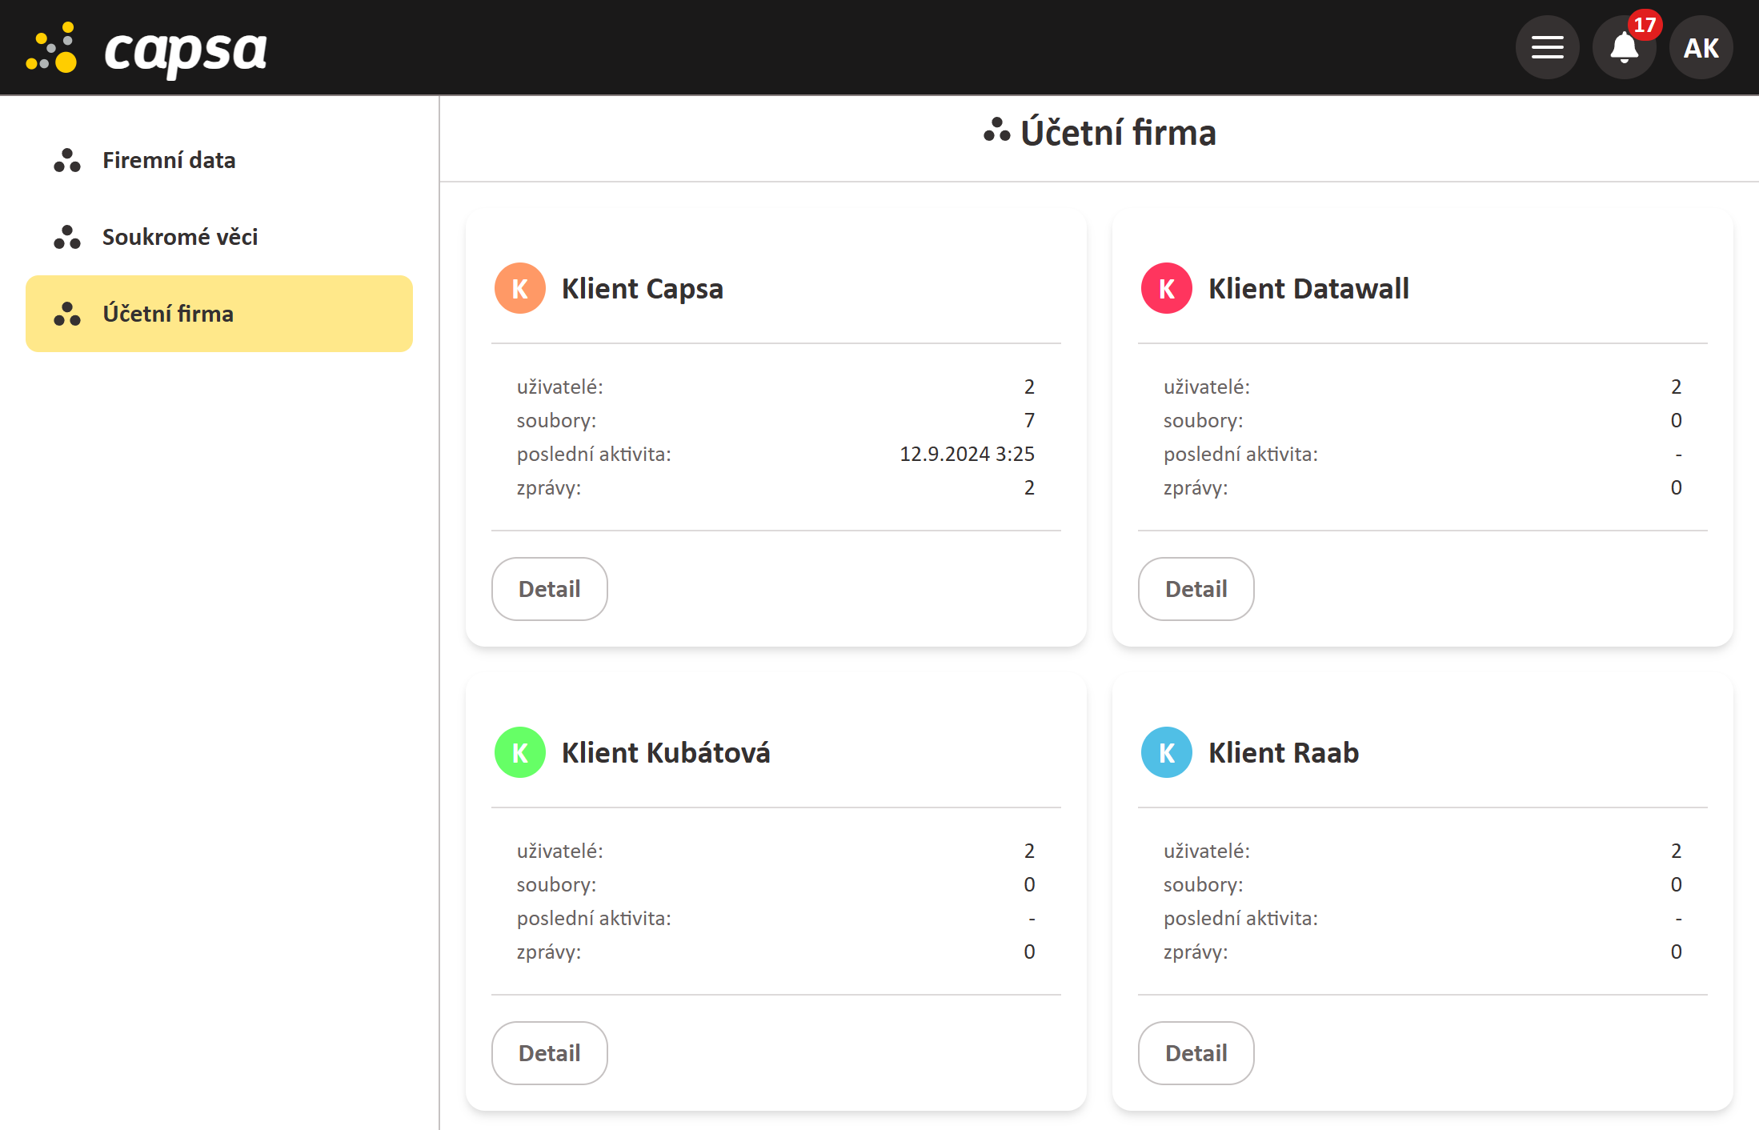Click dots icon next to Firemní data
This screenshot has height=1130, width=1759.
[67, 160]
